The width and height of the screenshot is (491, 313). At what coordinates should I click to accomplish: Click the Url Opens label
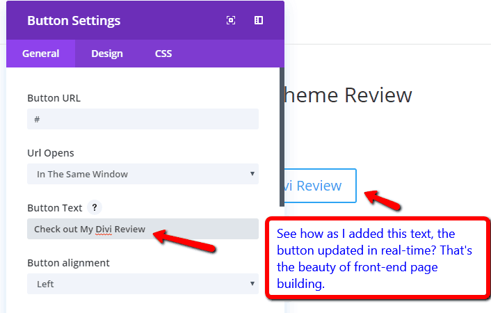[x=51, y=153]
